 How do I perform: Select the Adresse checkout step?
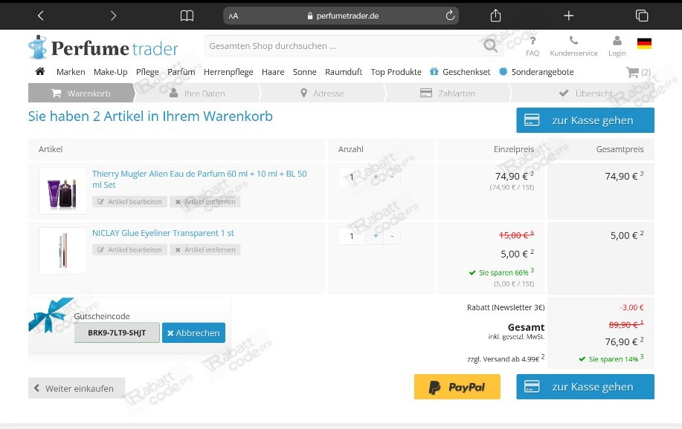(322, 93)
